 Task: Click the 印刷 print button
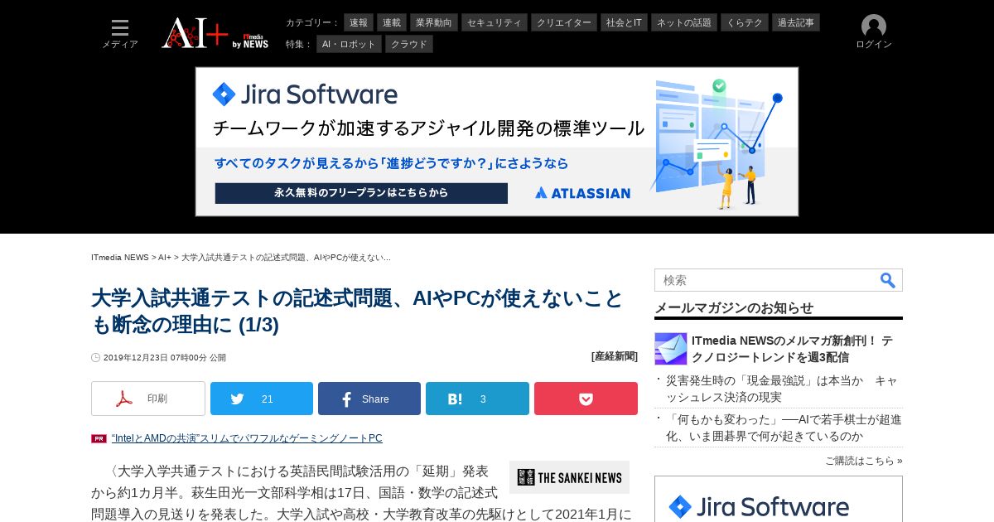[x=148, y=399]
